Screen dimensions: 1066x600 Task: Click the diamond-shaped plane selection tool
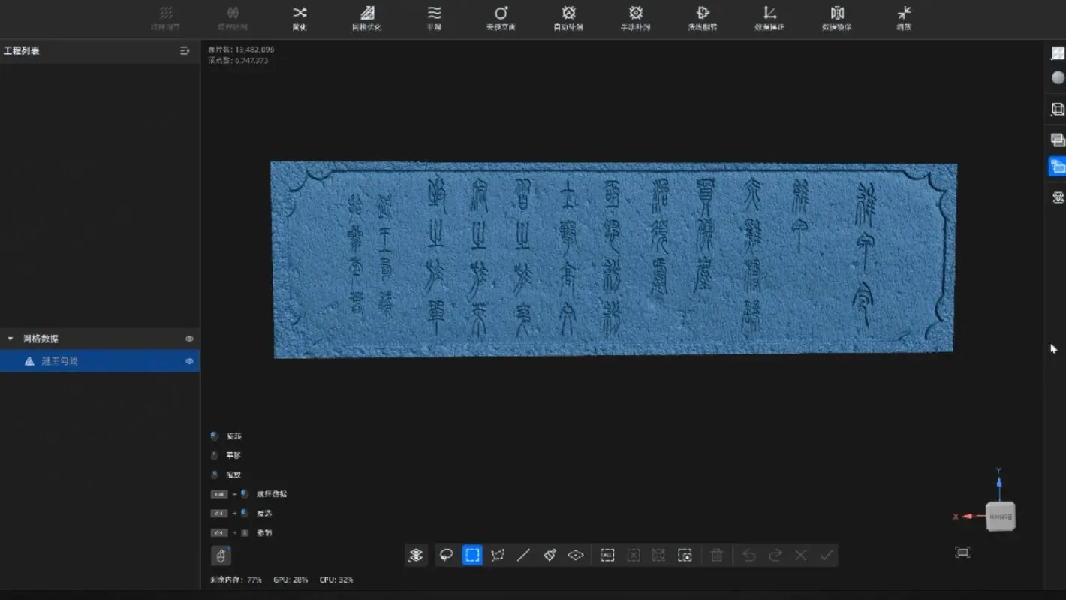[576, 555]
